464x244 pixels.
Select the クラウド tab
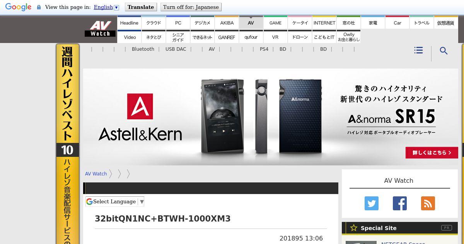tap(154, 23)
